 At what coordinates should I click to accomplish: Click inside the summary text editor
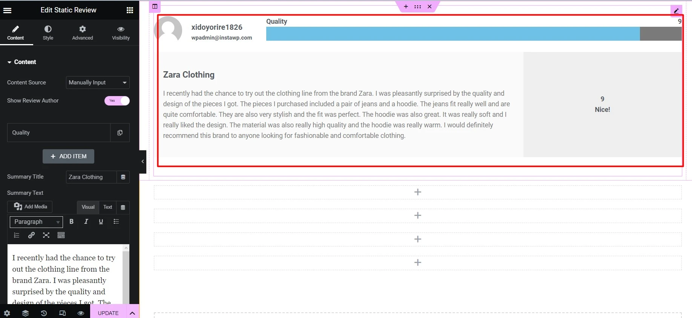(65, 274)
